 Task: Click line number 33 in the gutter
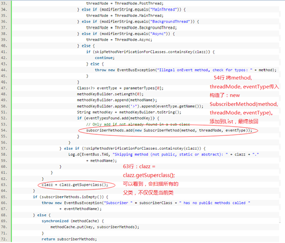pyautogui.click(x=4, y=3)
